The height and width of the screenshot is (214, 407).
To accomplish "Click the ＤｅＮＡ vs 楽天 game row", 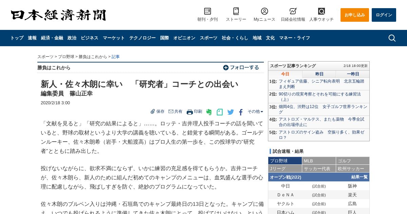I will (x=319, y=195).
